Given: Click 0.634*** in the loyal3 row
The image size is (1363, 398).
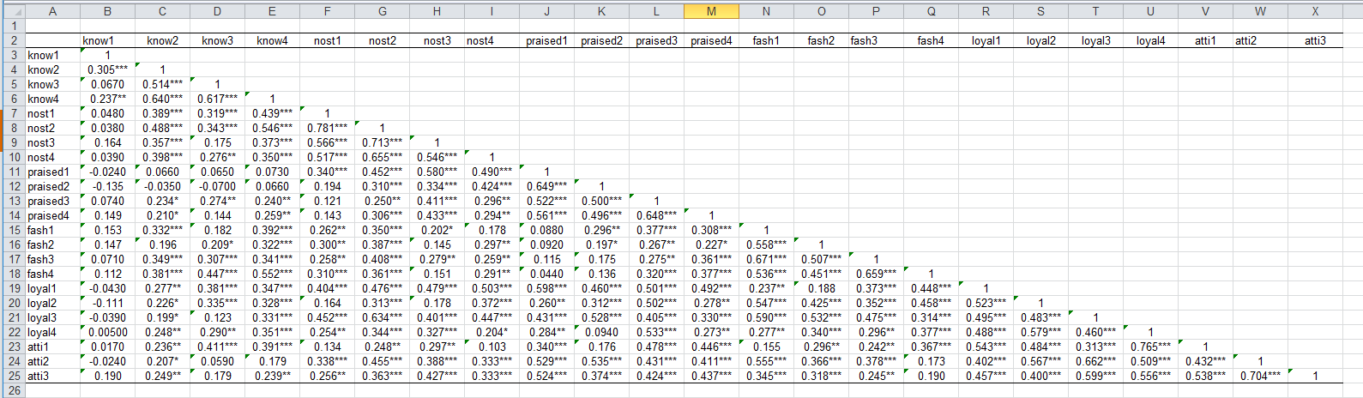Looking at the screenshot, I should point(382,317).
